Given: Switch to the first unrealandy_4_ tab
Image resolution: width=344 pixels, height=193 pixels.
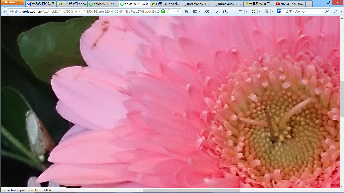Looking at the screenshot, I should 197,4.
